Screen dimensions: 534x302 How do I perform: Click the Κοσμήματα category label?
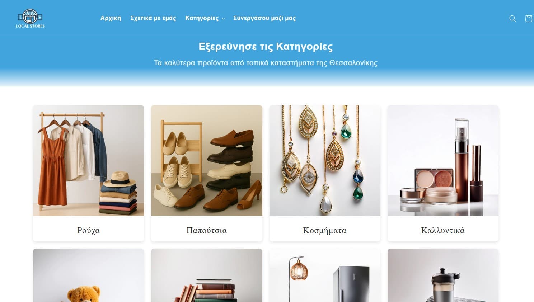coord(325,230)
